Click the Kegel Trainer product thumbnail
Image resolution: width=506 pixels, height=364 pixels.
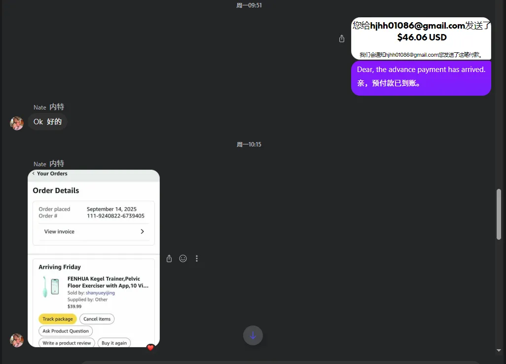[x=51, y=287]
